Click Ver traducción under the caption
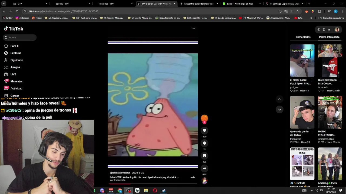346x194 pixels. coord(118,180)
